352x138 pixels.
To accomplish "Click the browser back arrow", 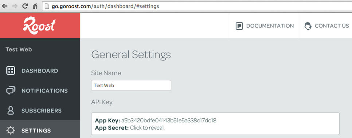I will click(4, 6).
